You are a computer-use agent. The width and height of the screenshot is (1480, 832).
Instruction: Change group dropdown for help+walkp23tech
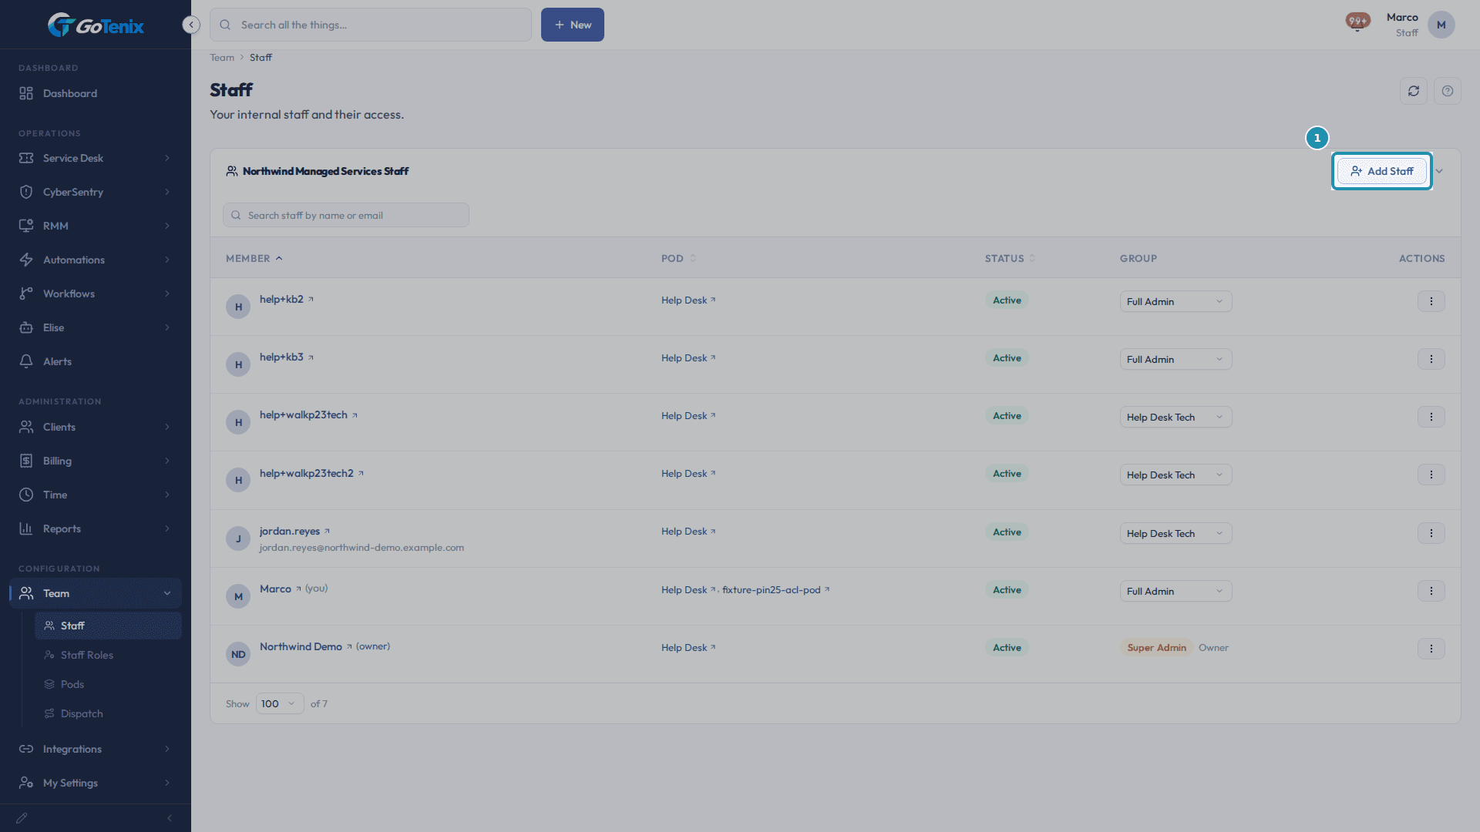pyautogui.click(x=1176, y=417)
